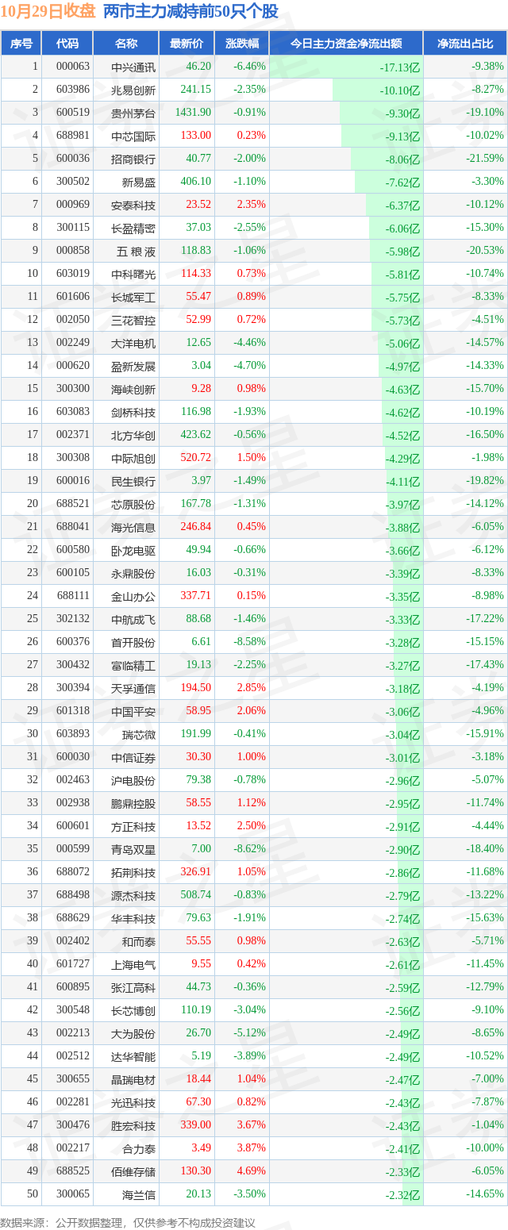Click the 代码 column header
Viewport: 508px width, 1230px height.
pyautogui.click(x=67, y=44)
